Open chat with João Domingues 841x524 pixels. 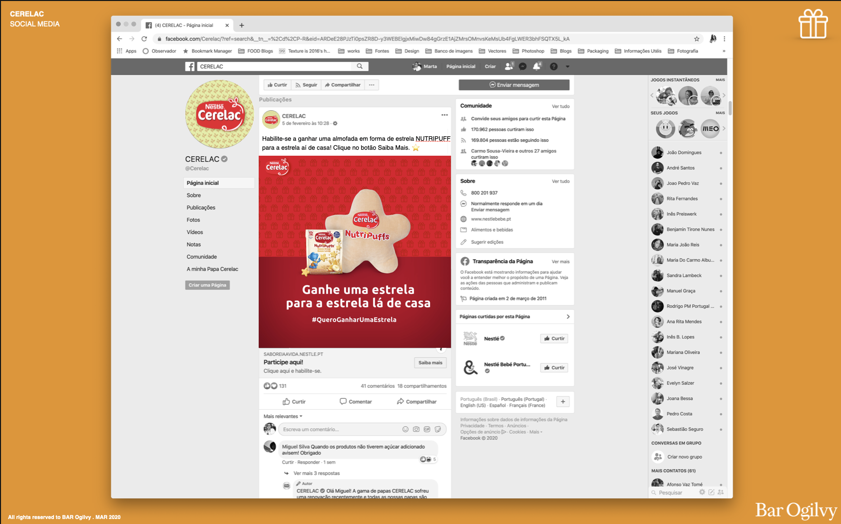687,153
